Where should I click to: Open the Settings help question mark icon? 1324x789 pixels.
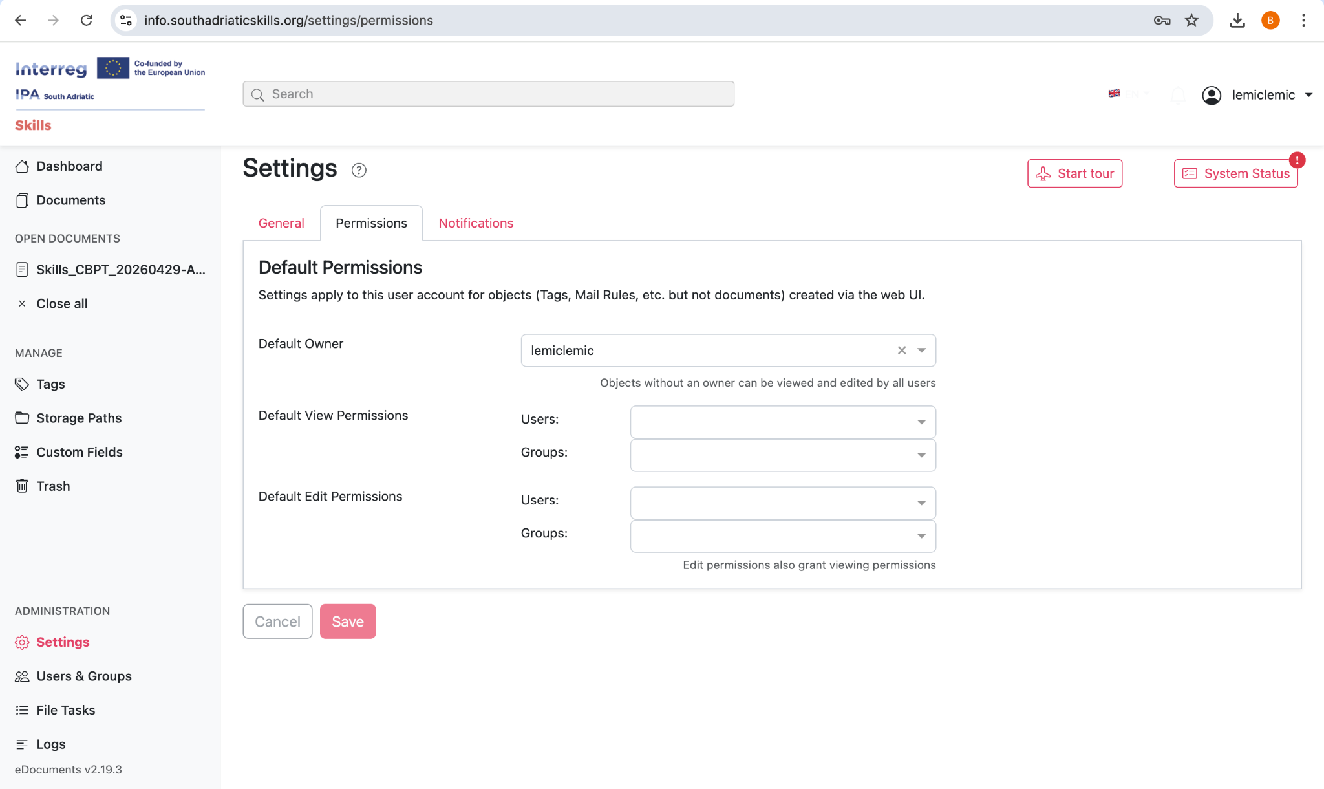(x=359, y=170)
